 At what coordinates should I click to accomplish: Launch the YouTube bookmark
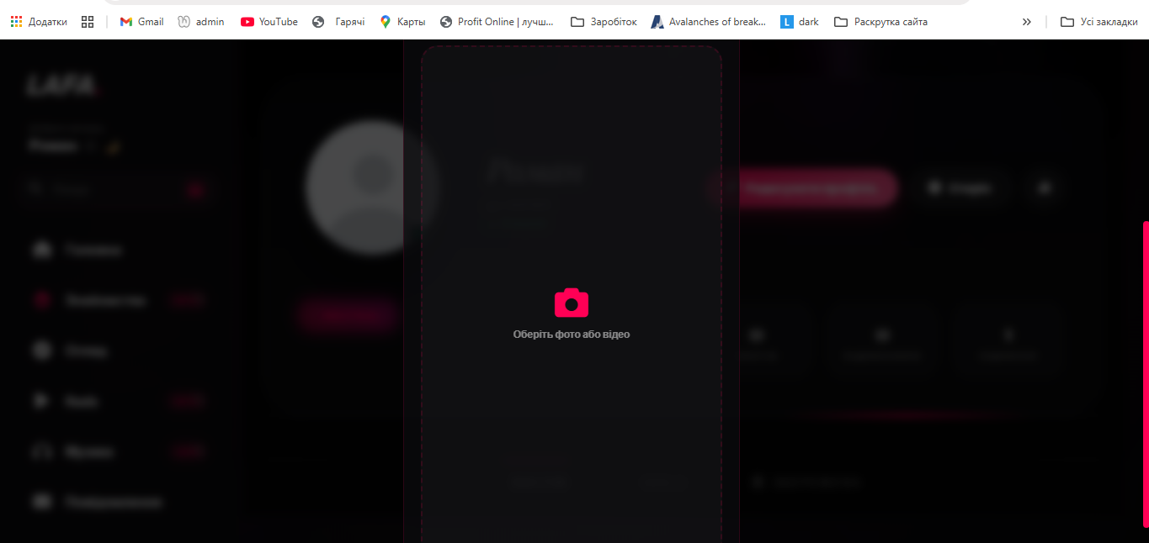tap(269, 22)
